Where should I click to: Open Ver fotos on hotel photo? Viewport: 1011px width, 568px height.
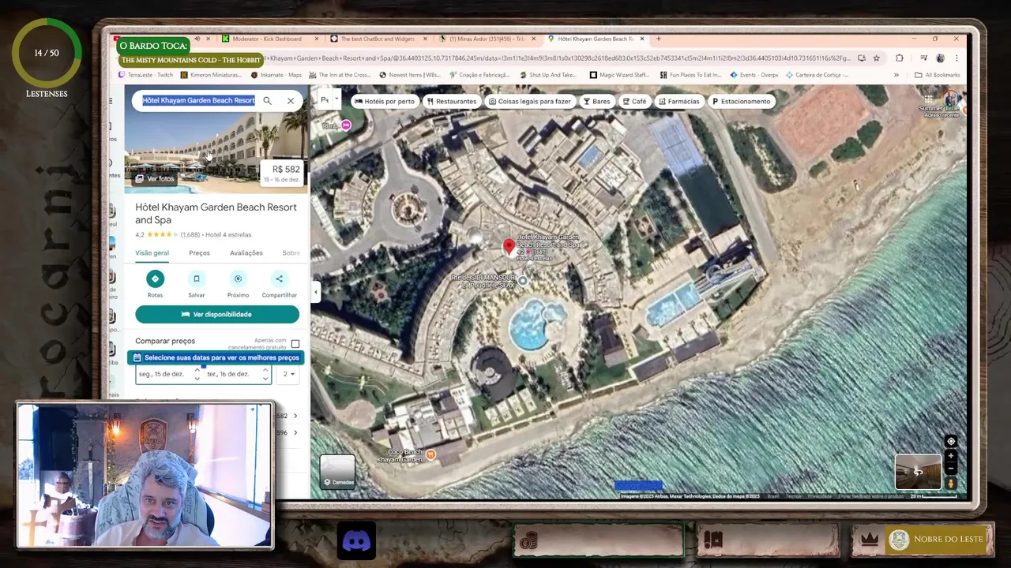click(155, 178)
